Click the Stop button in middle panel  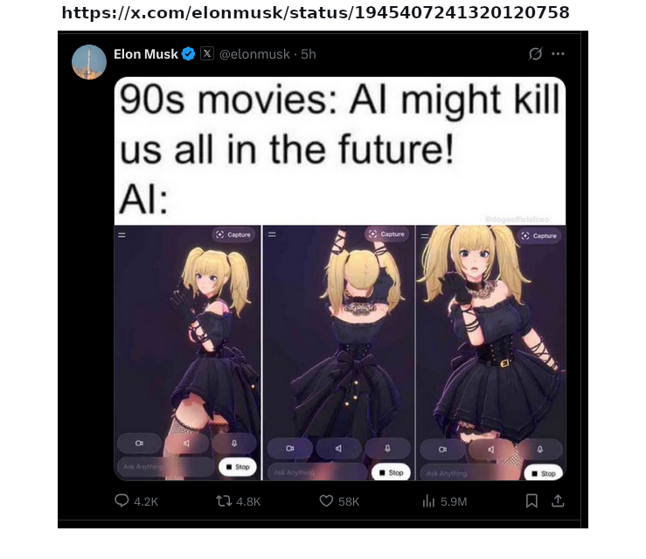391,472
